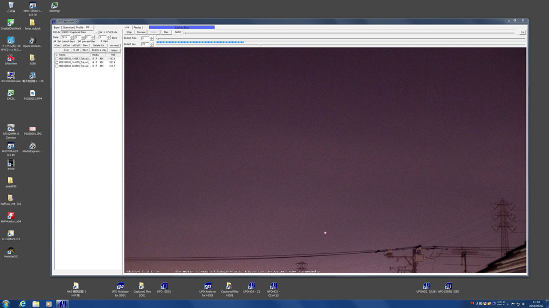Open the Windows Start menu
The height and width of the screenshot is (308, 549).
(x=6, y=304)
